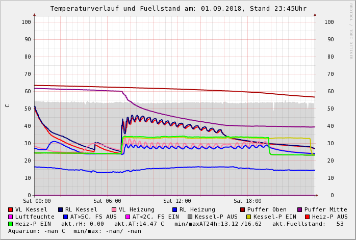This screenshot has width=356, height=240.
Task: Pick the blue RL Heizung legend swatch
Action: pyautogui.click(x=174, y=209)
